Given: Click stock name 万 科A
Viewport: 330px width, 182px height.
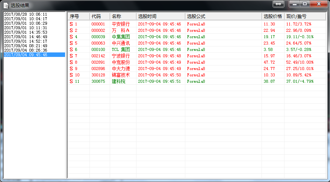Looking at the screenshot, I should [x=121, y=30].
